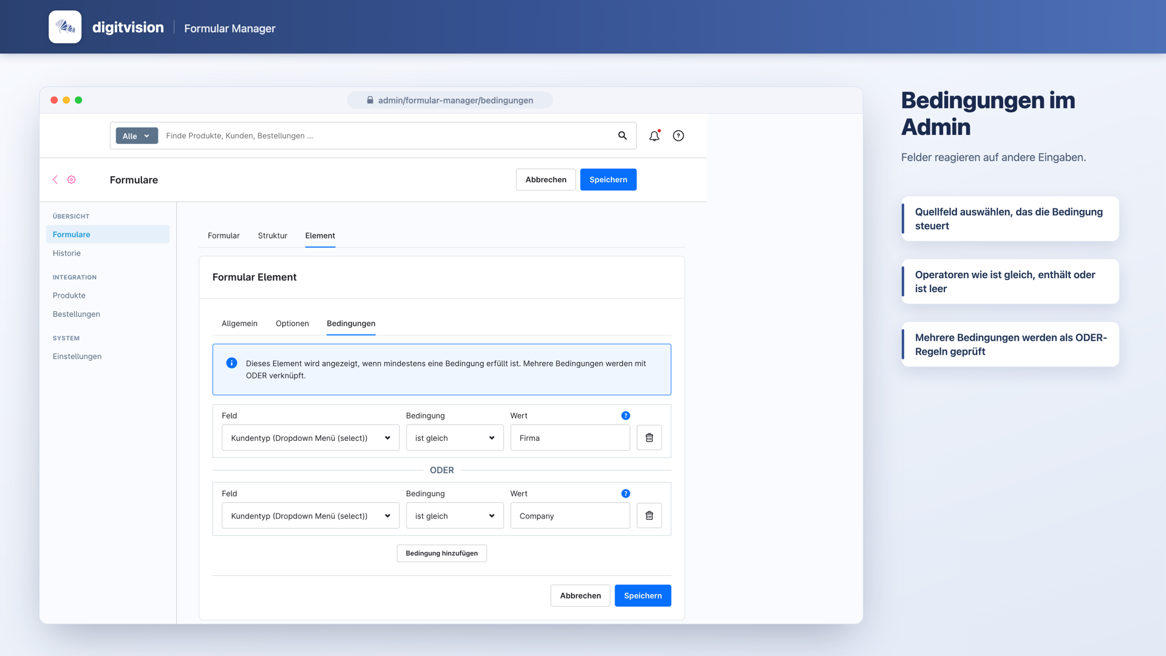
Task: Click the Operatoren wie ist gleich card
Action: click(1010, 282)
